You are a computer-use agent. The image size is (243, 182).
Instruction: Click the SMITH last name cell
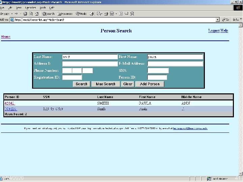tap(103, 103)
